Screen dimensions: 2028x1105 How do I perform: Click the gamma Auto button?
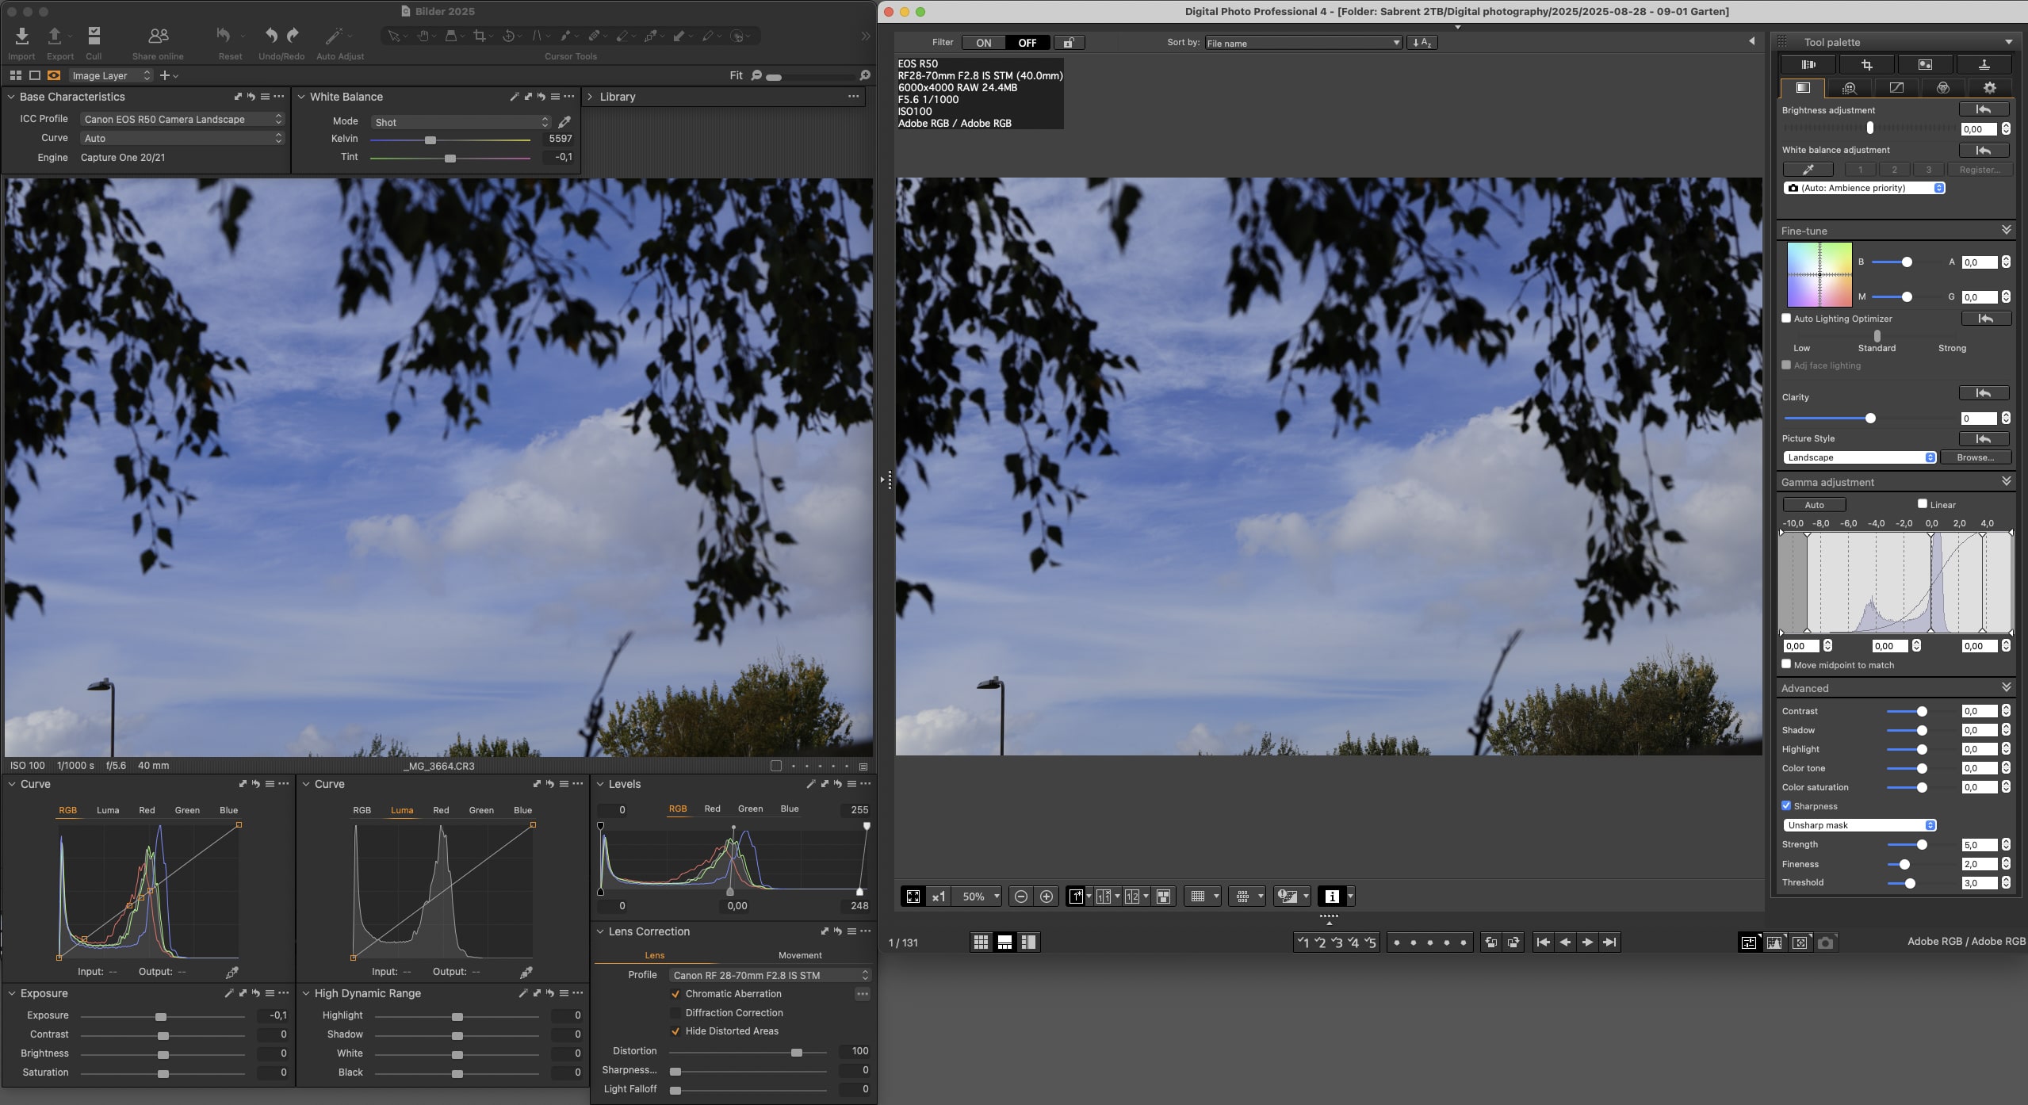tap(1814, 505)
